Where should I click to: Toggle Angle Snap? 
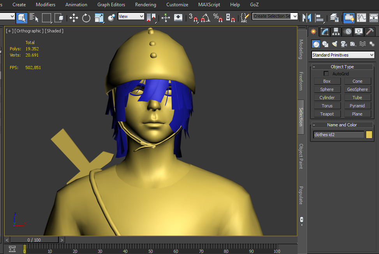click(205, 18)
